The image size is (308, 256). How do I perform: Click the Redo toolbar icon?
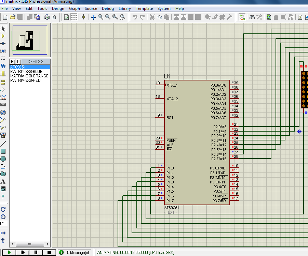142,17
